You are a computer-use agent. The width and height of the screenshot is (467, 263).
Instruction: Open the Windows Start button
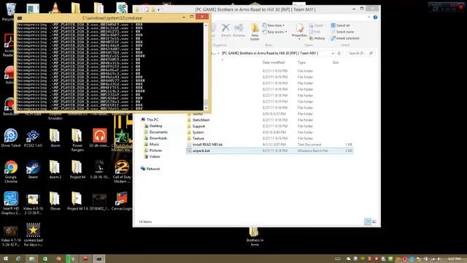(x=5, y=259)
